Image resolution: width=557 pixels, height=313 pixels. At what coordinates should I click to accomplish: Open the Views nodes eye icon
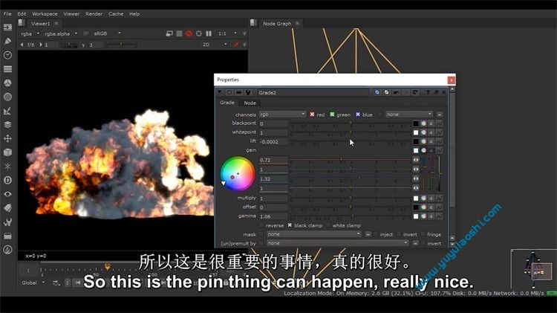click(x=7, y=194)
